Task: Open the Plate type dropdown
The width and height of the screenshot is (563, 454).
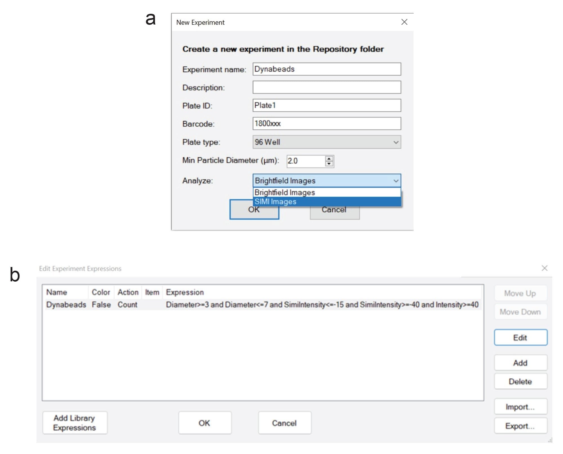Action: (x=327, y=142)
